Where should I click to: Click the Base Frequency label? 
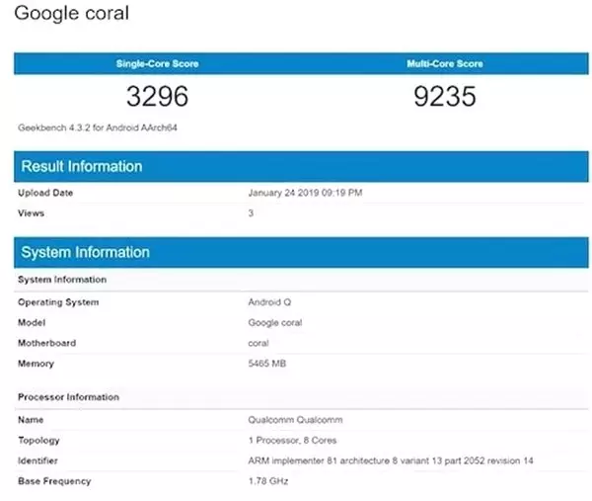54,481
